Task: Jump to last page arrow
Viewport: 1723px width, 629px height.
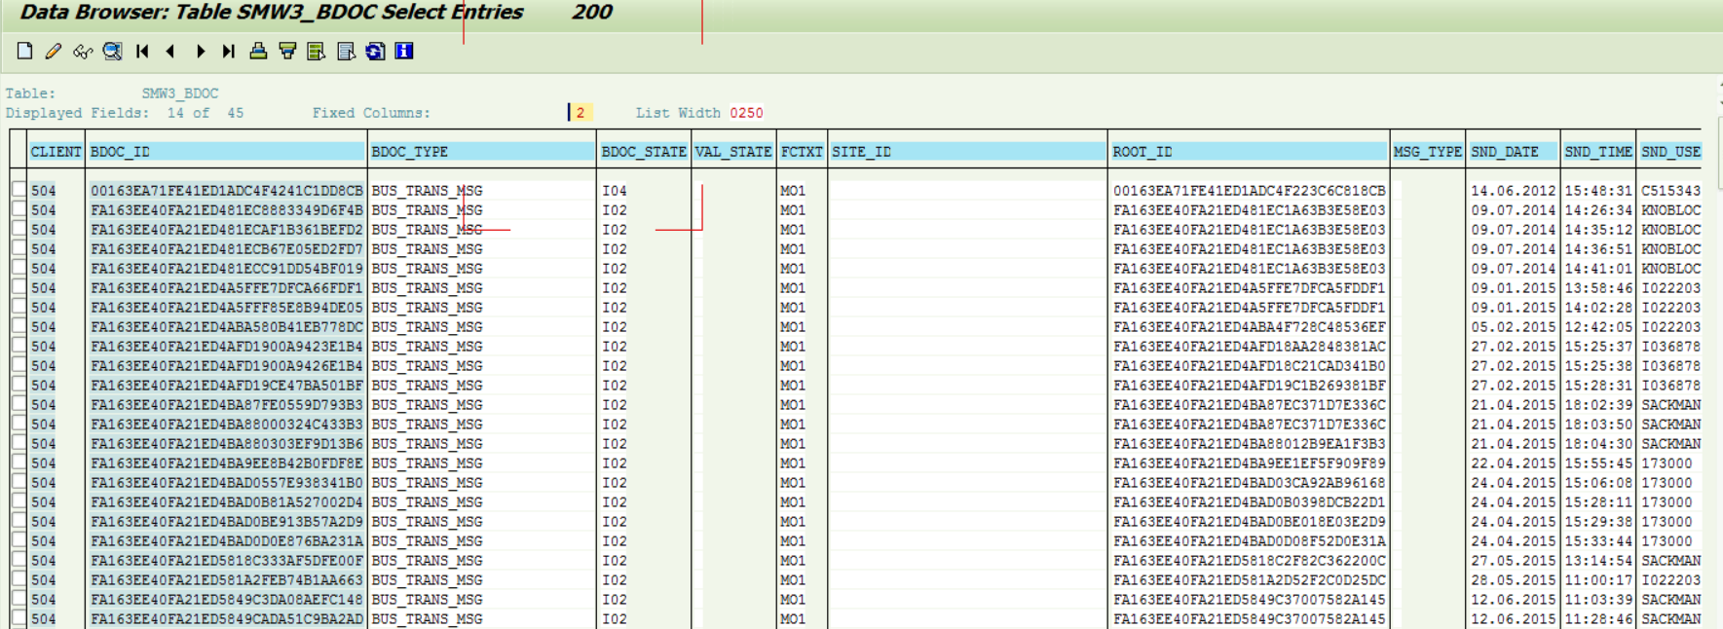Action: [229, 51]
